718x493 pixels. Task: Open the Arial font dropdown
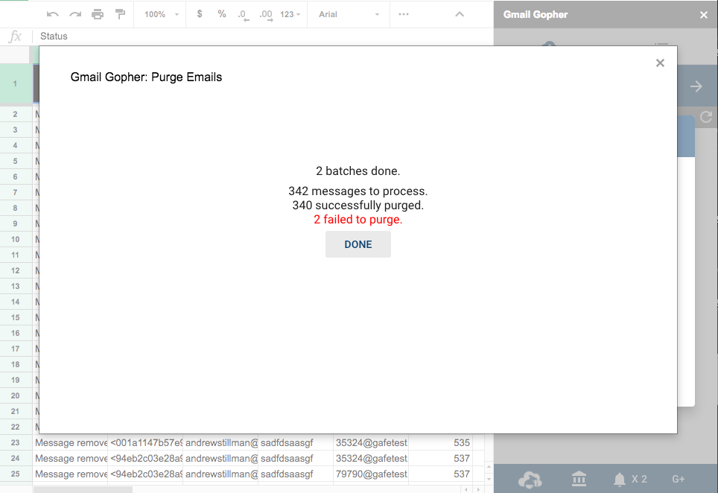(x=348, y=13)
